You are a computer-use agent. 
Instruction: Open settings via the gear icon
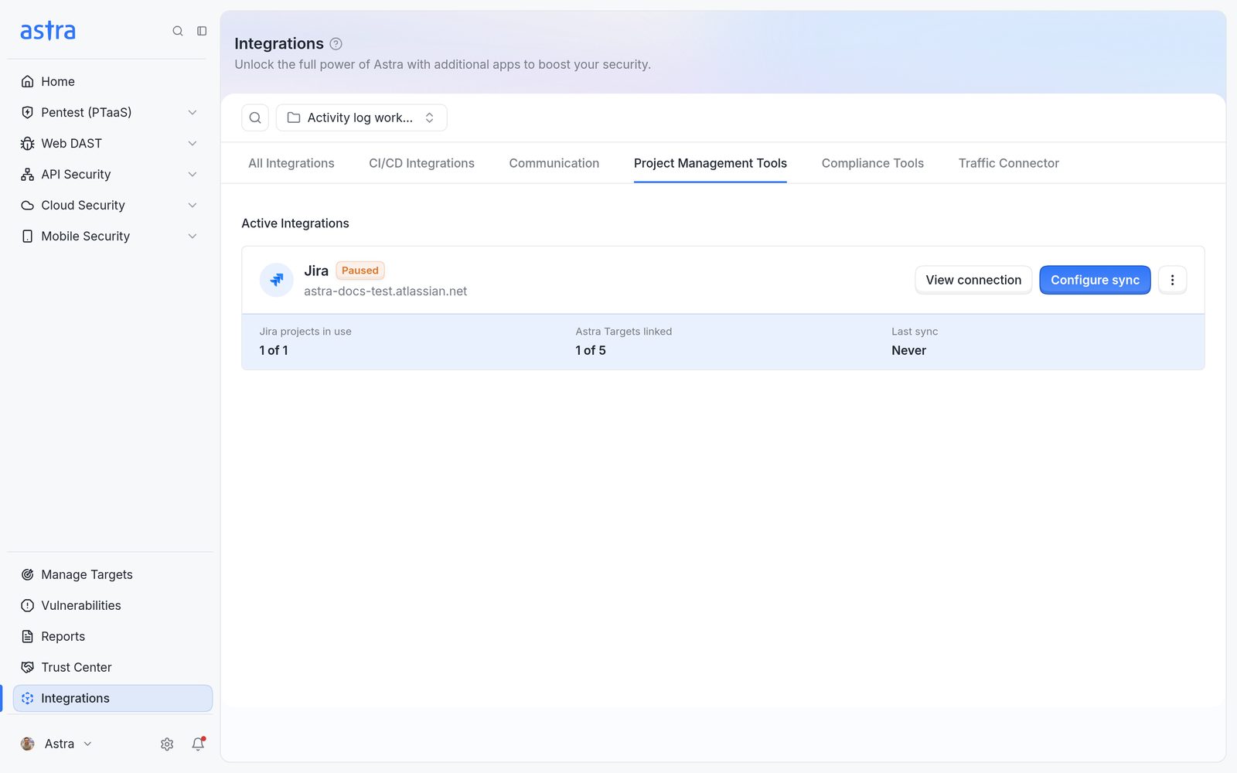pos(167,744)
